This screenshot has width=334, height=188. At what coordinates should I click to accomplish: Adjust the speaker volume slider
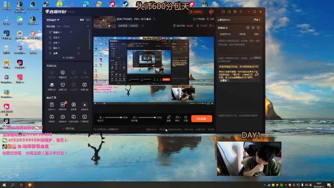tap(147, 117)
